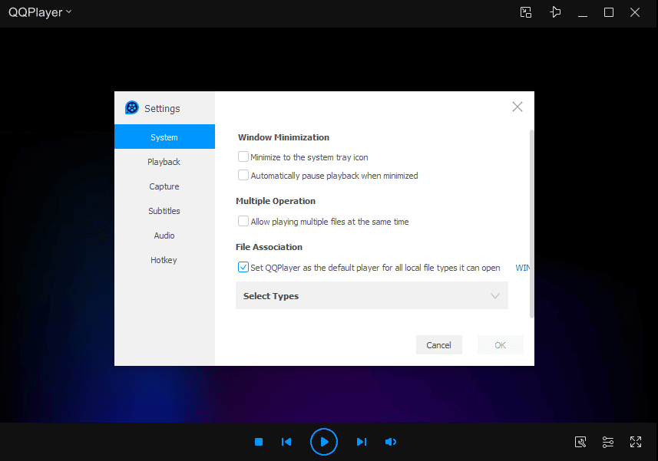Open the Subtitles settings tab
This screenshot has height=461, width=658.
(x=164, y=211)
